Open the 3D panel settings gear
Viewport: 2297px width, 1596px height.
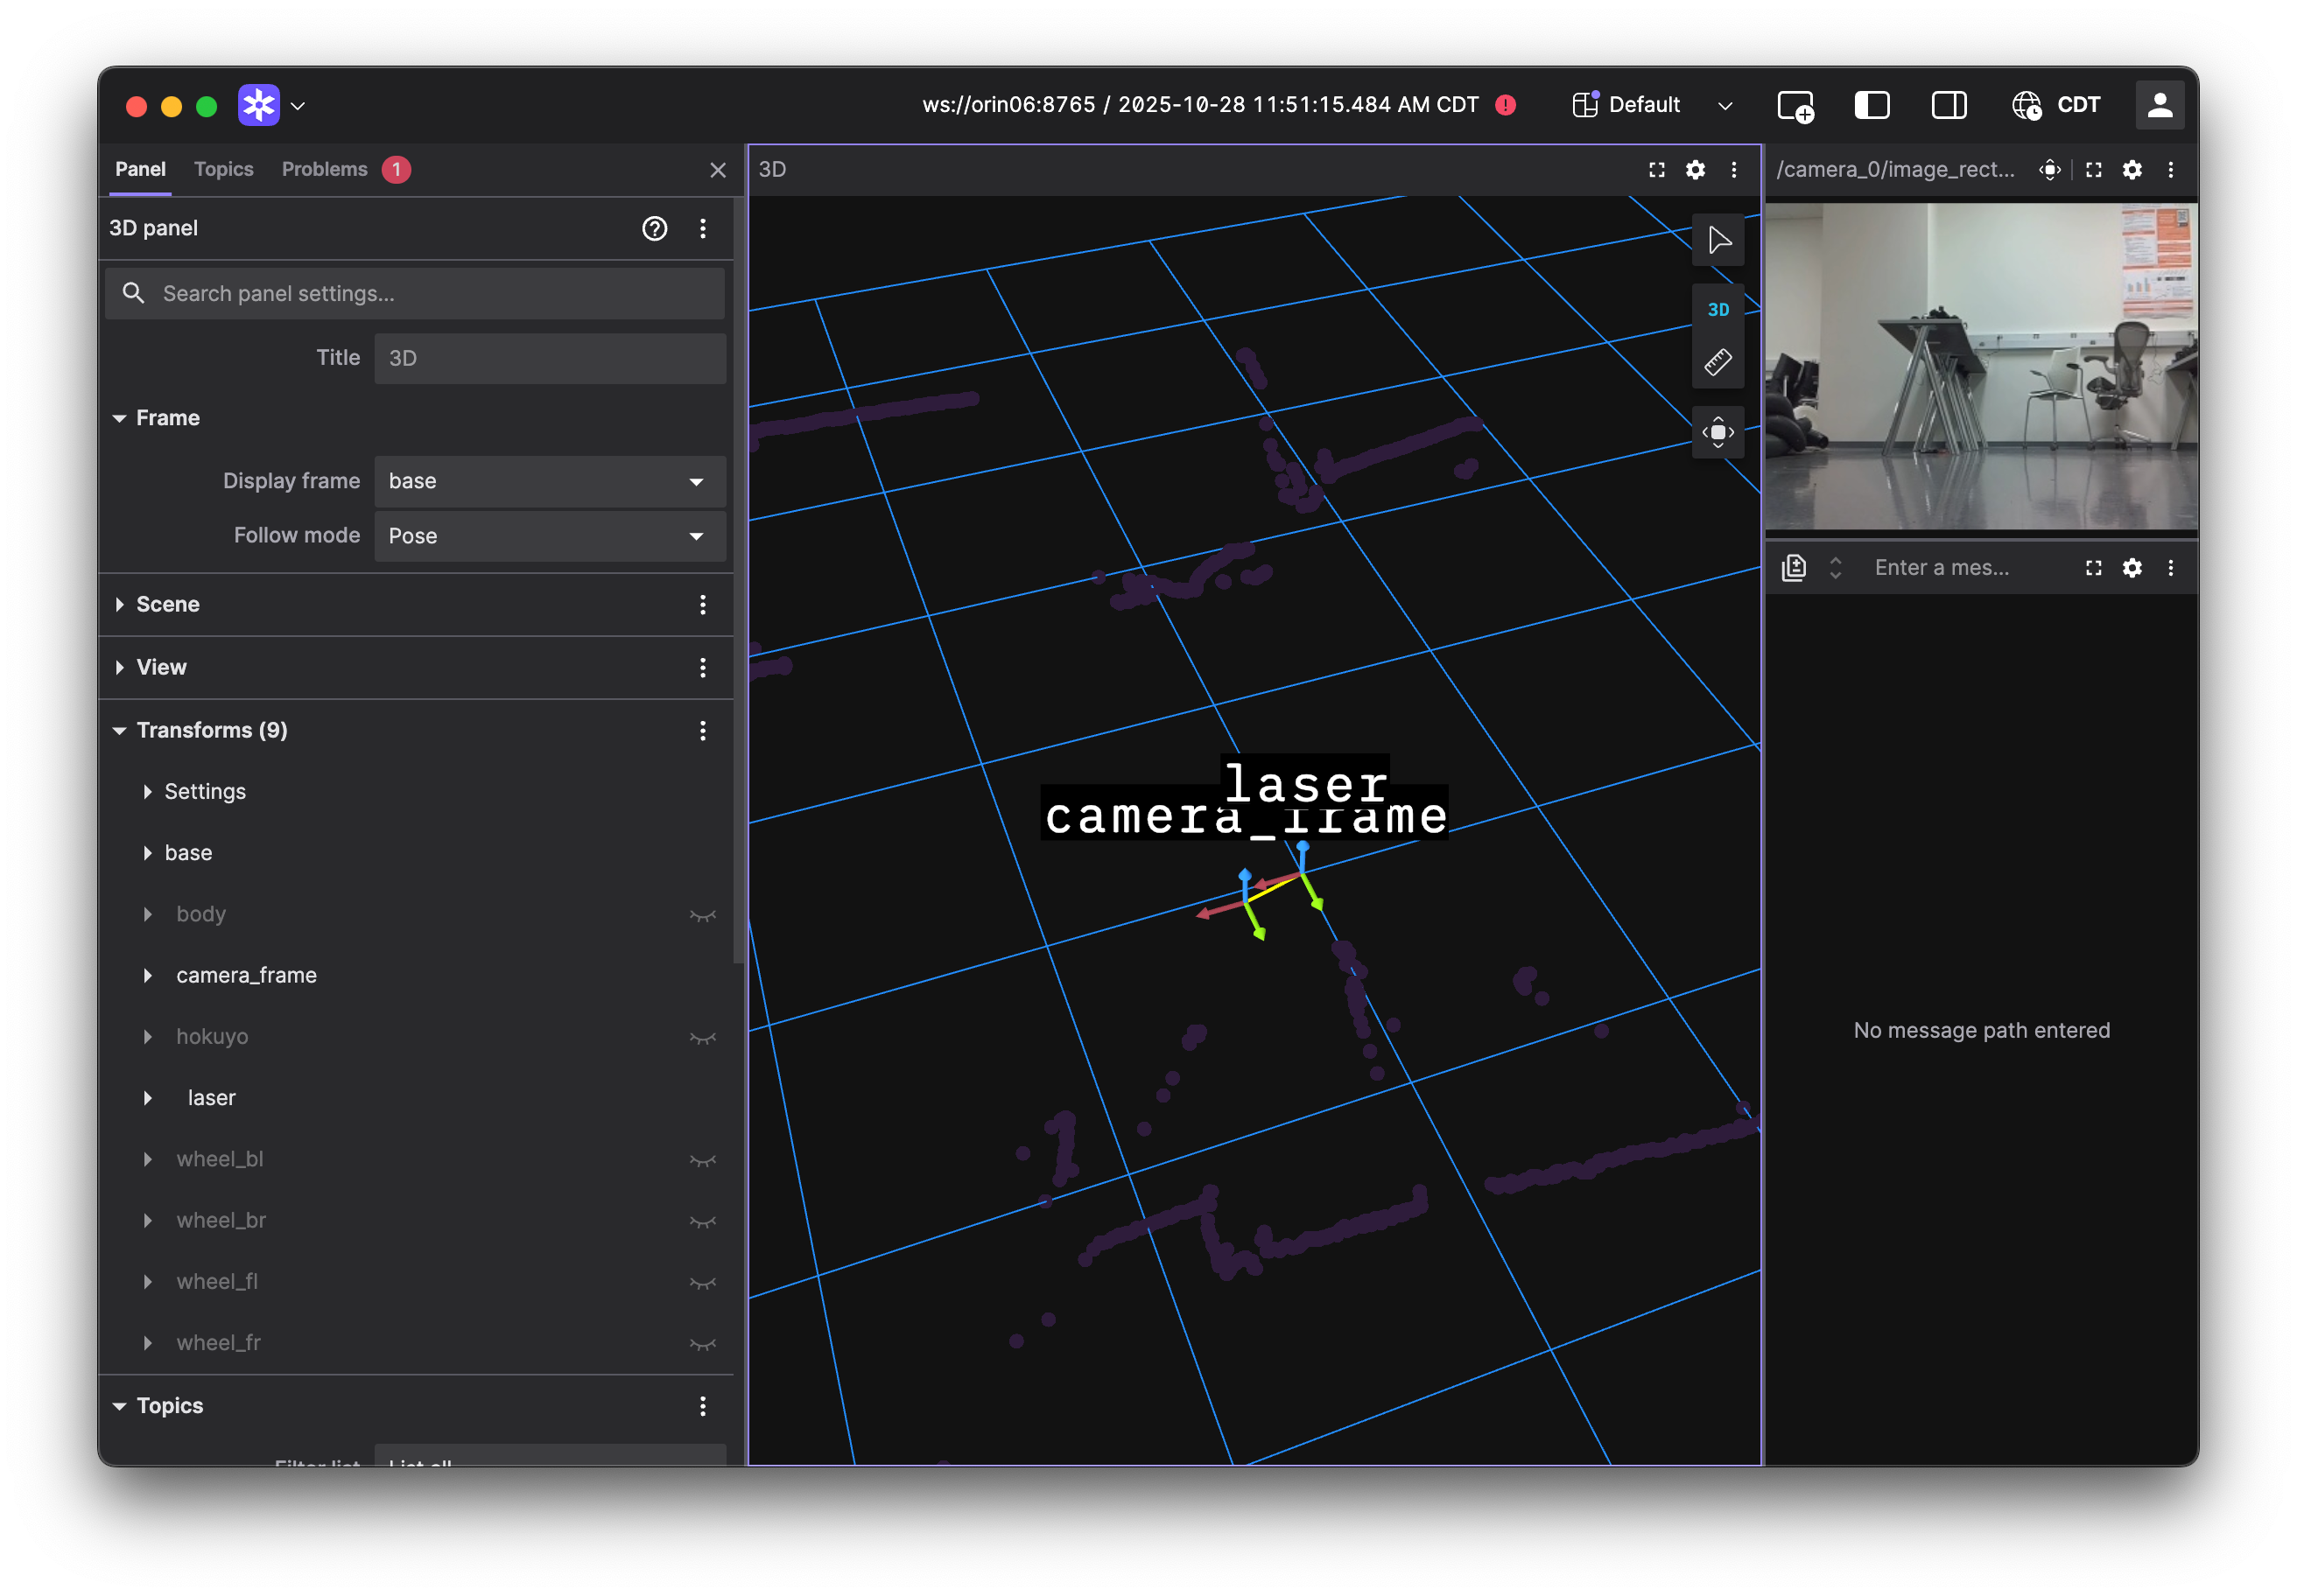coord(1695,170)
